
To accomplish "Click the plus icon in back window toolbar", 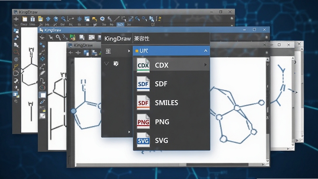I will (16, 19).
